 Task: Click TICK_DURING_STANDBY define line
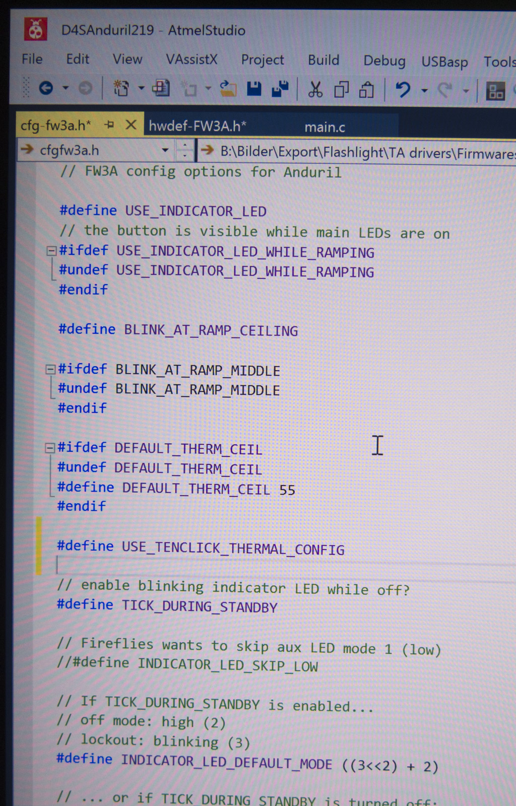pos(167,606)
